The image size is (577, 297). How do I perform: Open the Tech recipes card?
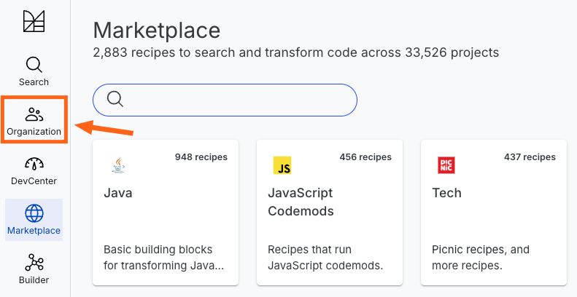coord(494,213)
